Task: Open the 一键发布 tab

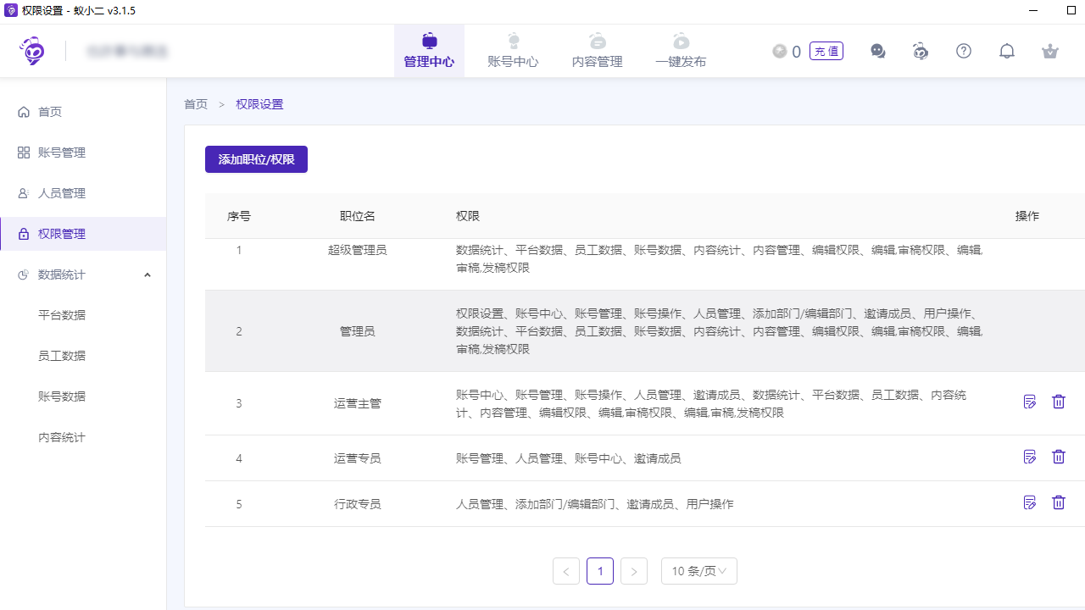Action: 681,51
